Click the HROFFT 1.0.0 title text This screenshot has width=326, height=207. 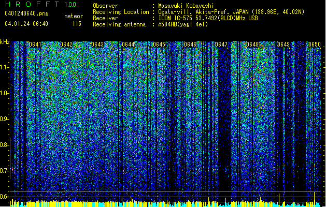click(x=40, y=4)
